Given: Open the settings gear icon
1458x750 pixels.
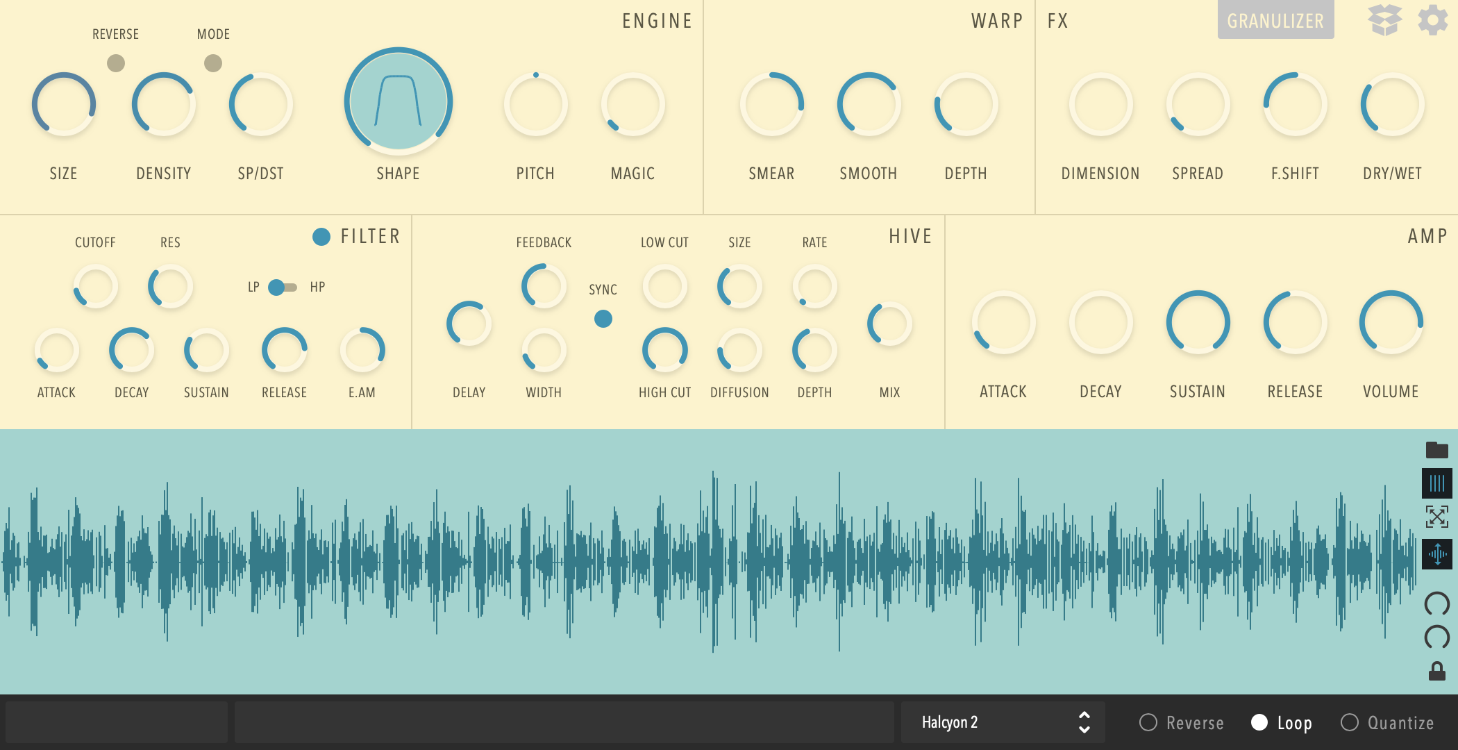Looking at the screenshot, I should click(1432, 20).
